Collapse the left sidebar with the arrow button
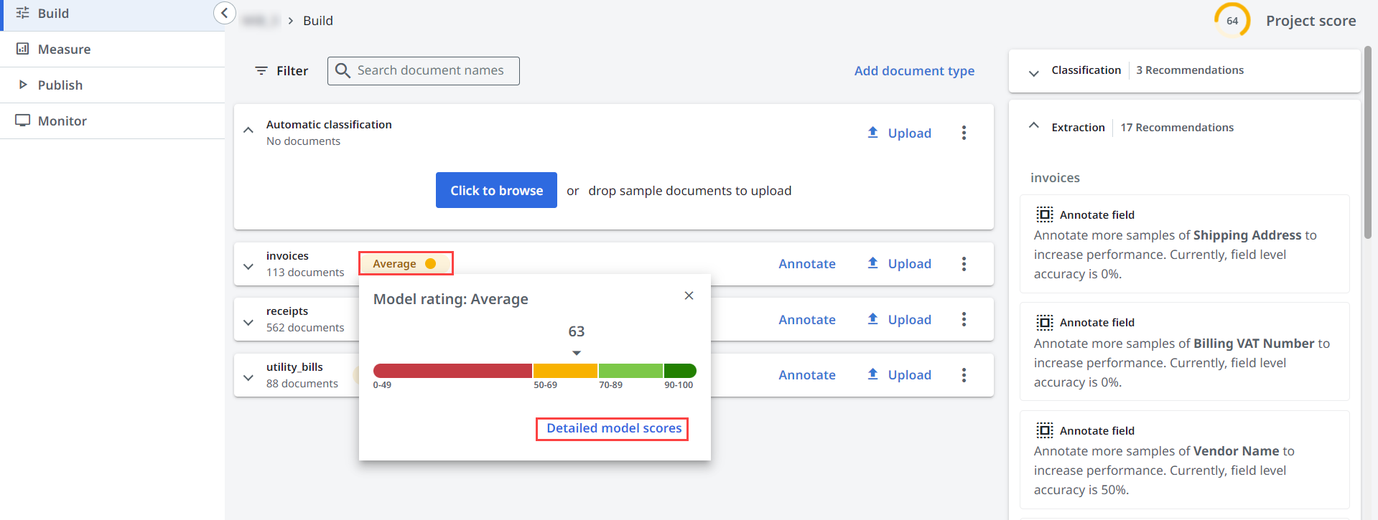This screenshot has height=520, width=1378. 224,13
